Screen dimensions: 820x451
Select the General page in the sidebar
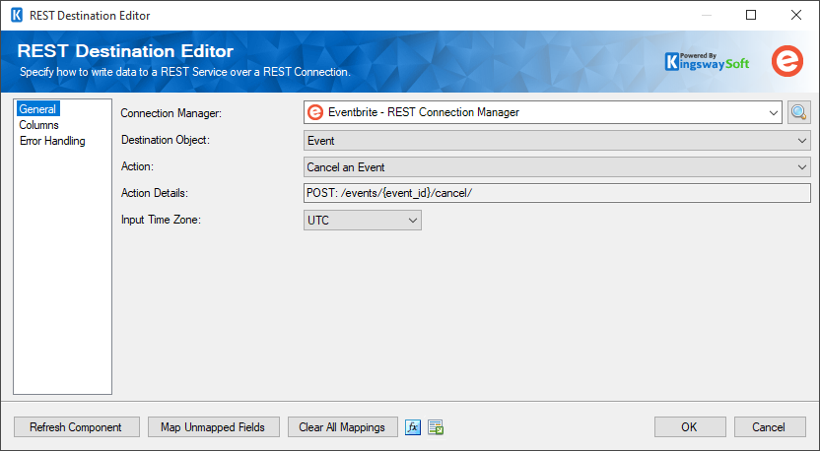[x=37, y=109]
